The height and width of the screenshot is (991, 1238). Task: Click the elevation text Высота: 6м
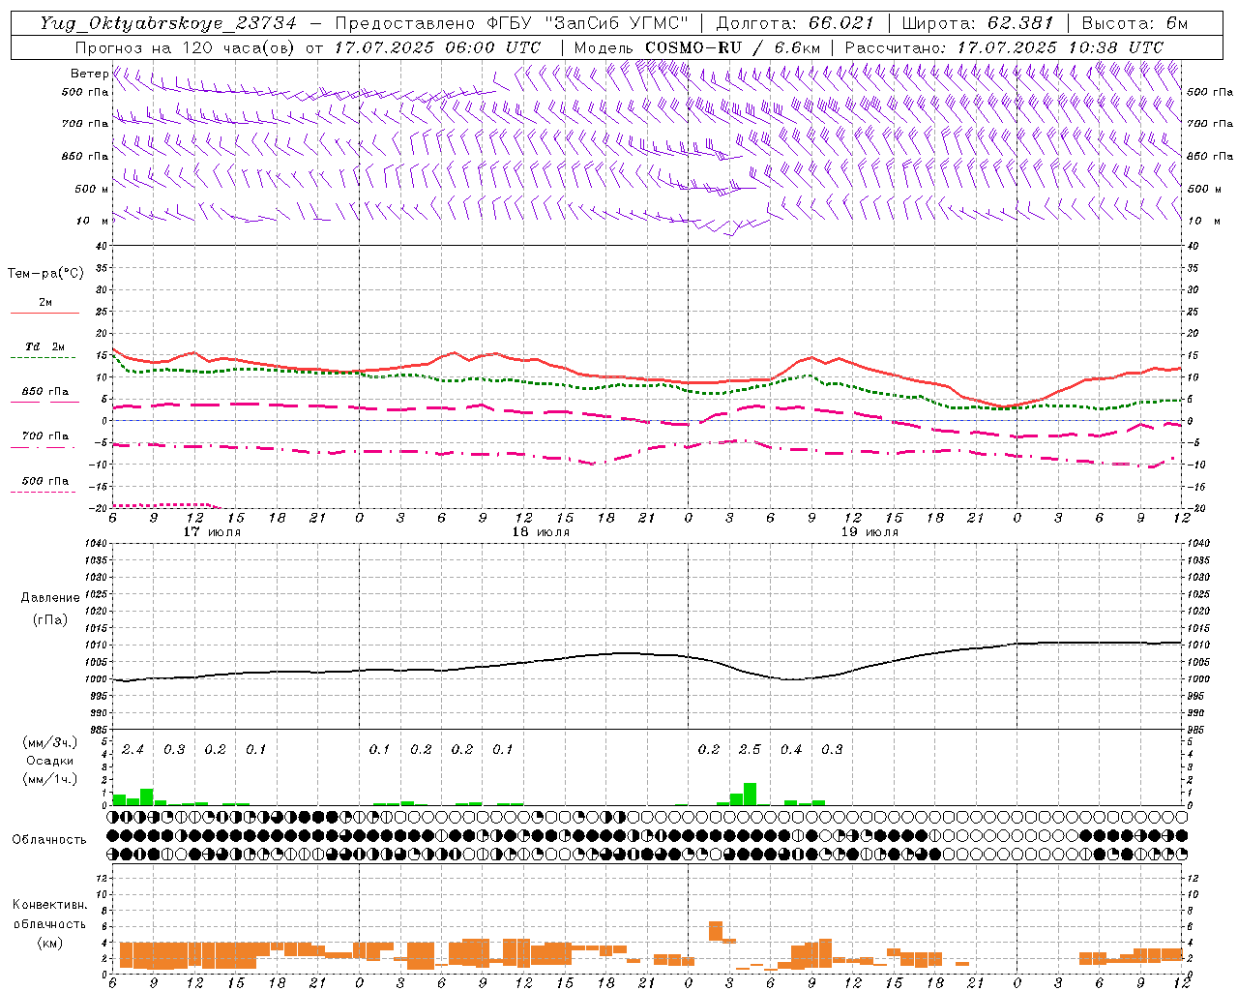click(x=1135, y=23)
